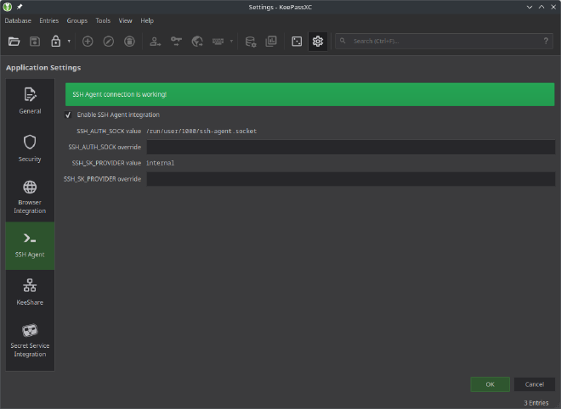Select the Secret Service Integration category

pyautogui.click(x=30, y=340)
